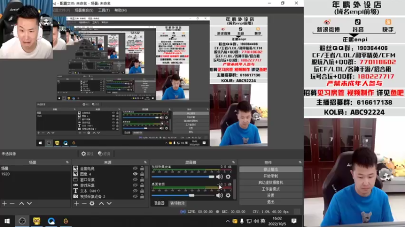Viewport: 405px width, 227px height.
Task: Open the Windows Start menu
Action: click(7, 221)
